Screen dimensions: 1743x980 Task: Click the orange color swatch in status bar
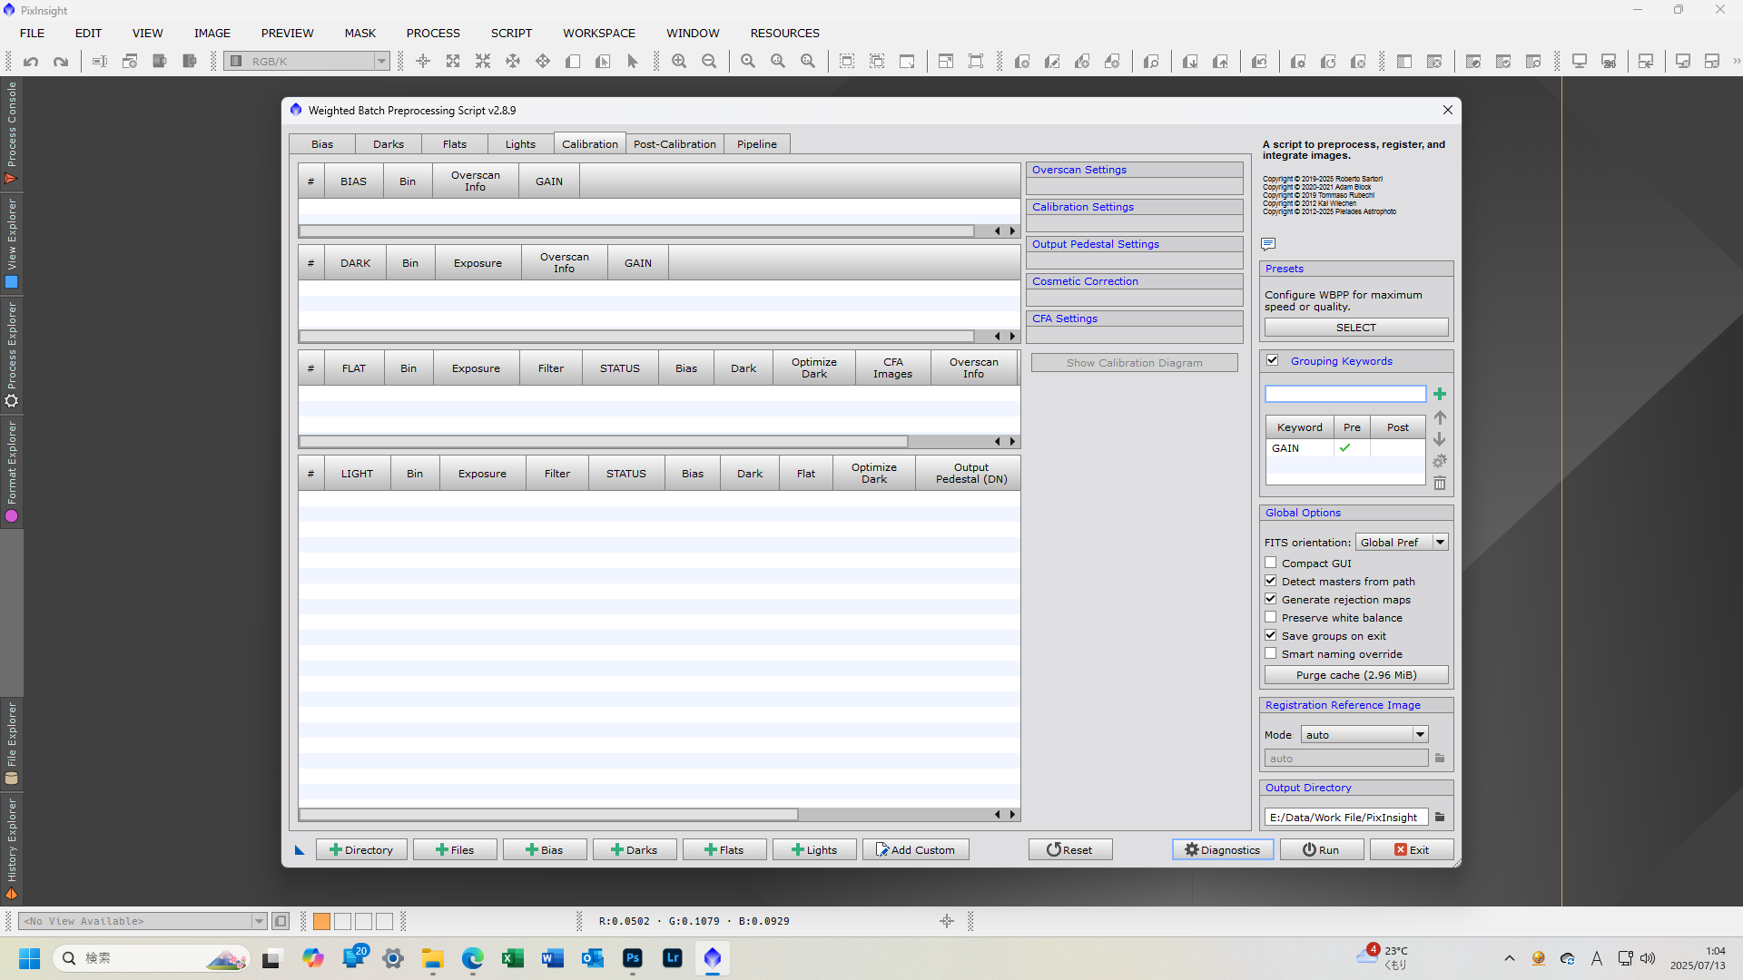[x=321, y=921]
